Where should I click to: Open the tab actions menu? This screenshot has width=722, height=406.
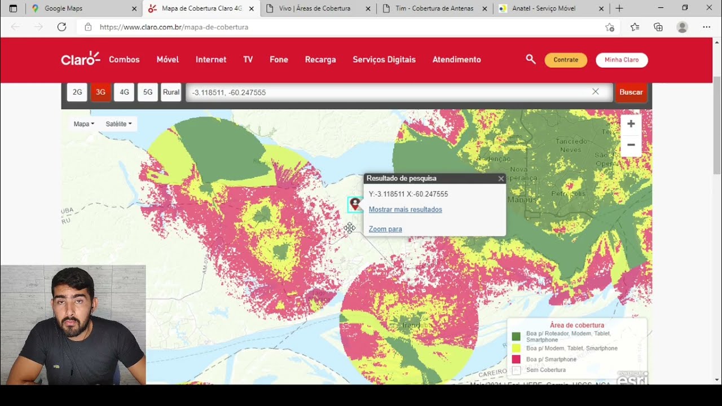[x=13, y=8]
